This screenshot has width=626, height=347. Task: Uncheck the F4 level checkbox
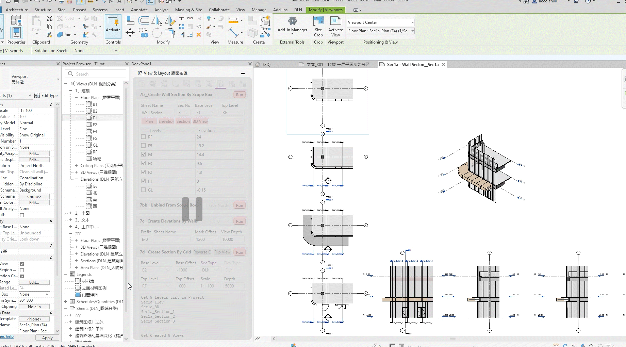[x=143, y=154]
